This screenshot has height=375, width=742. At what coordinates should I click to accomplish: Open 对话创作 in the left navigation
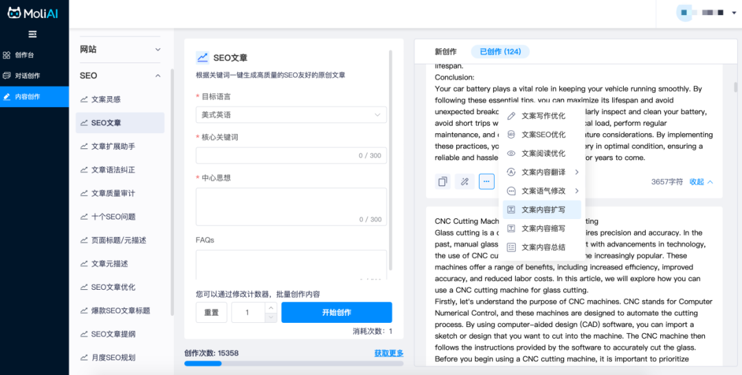27,76
